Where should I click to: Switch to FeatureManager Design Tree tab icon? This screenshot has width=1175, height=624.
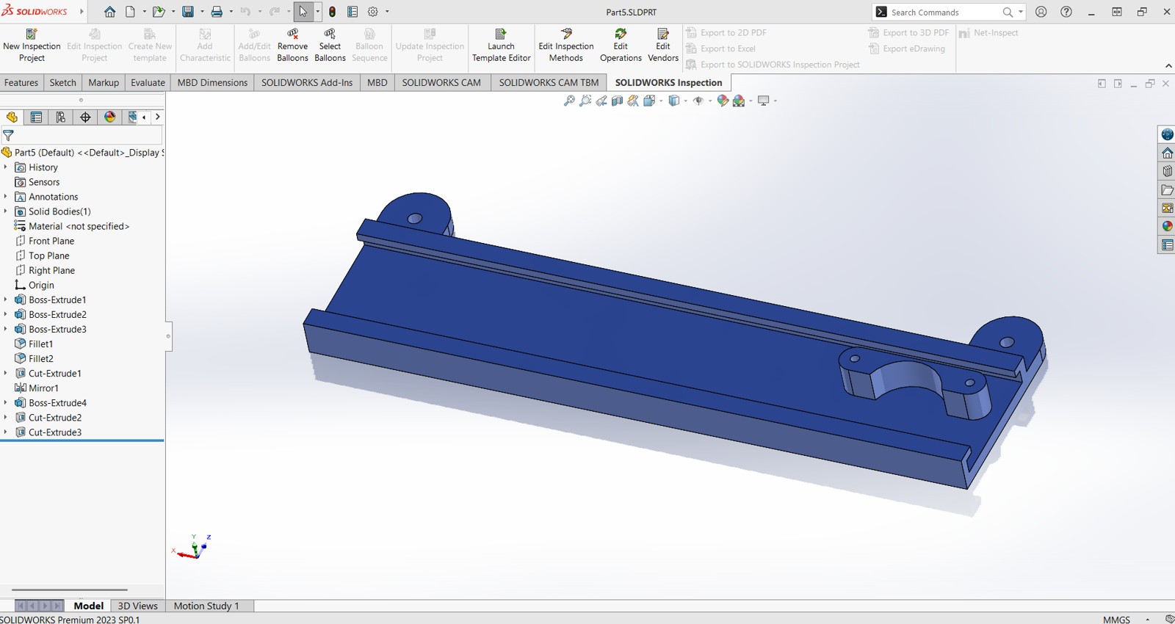coord(12,117)
